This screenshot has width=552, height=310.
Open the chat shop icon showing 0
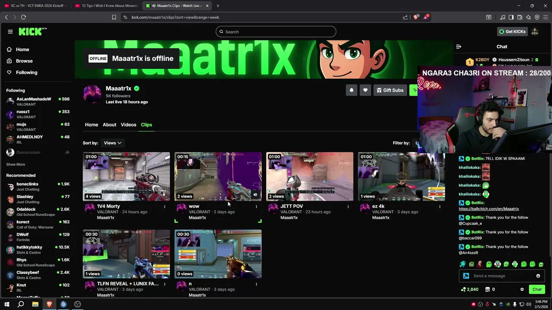point(490,289)
